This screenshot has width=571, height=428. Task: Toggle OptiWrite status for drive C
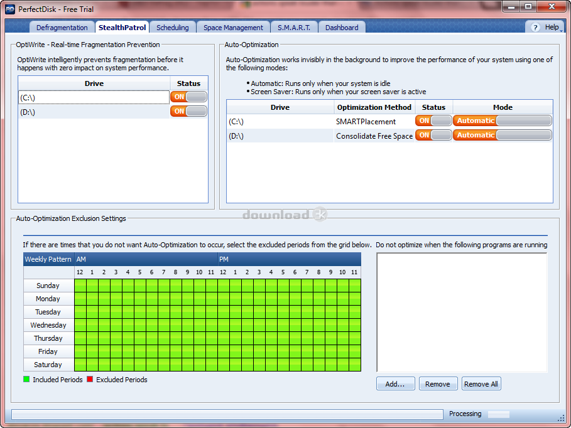[x=188, y=97]
